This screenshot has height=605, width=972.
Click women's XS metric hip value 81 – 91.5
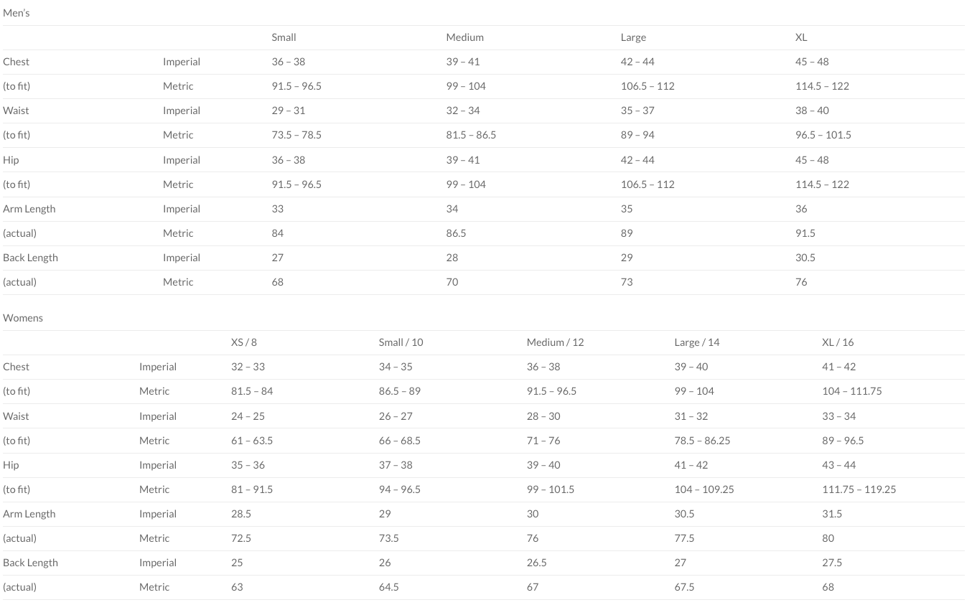pyautogui.click(x=251, y=489)
